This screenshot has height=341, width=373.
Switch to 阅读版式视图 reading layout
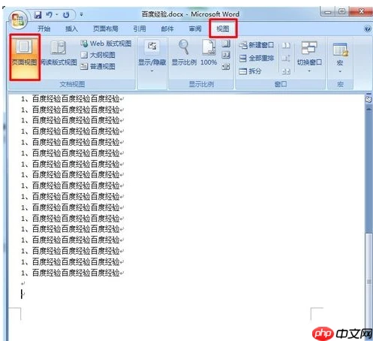(x=59, y=53)
